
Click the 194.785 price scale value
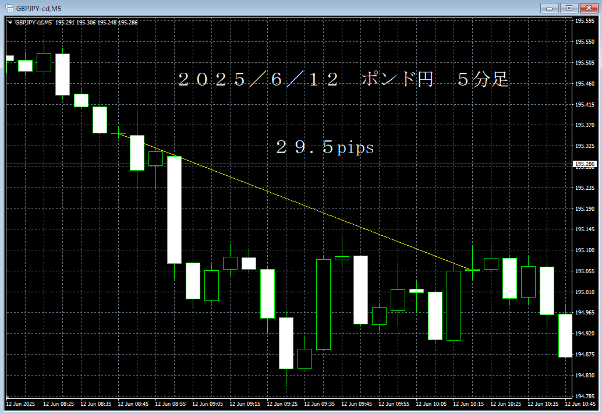tap(585, 396)
